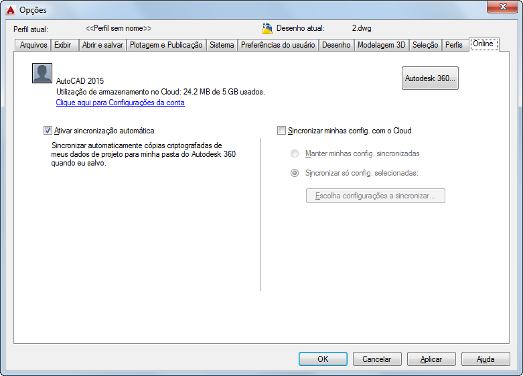Click the current drawing file icon

click(x=267, y=29)
